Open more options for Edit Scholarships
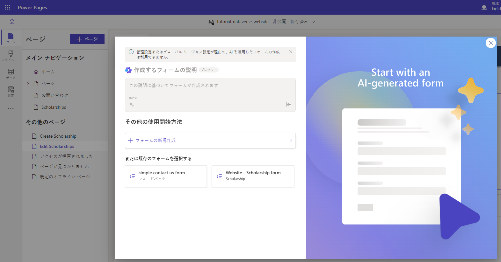 [x=103, y=146]
